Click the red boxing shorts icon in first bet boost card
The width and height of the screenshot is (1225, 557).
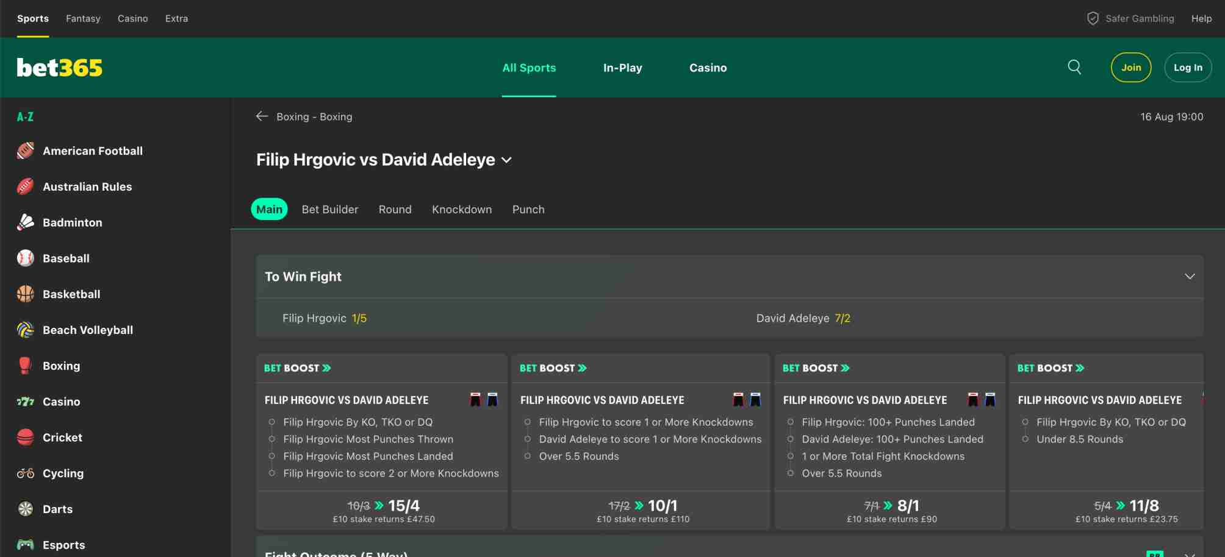click(475, 400)
